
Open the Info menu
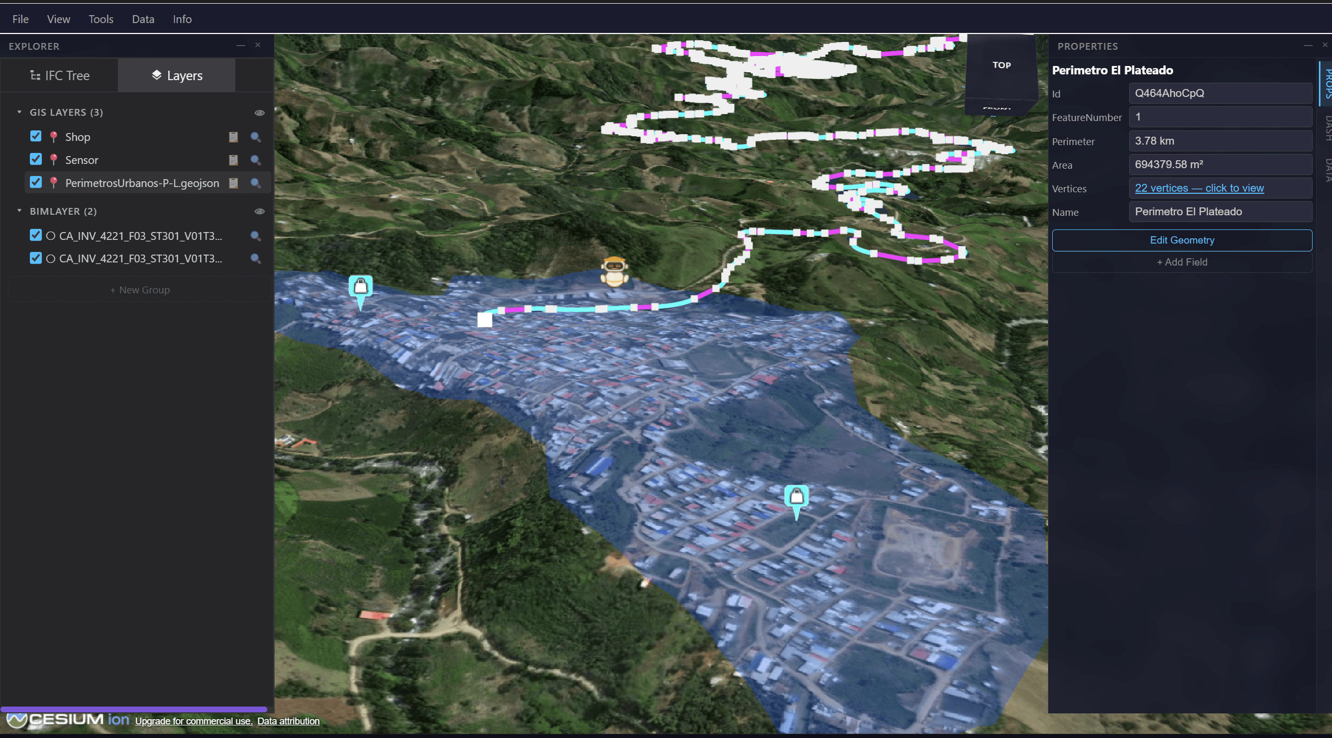tap(182, 19)
